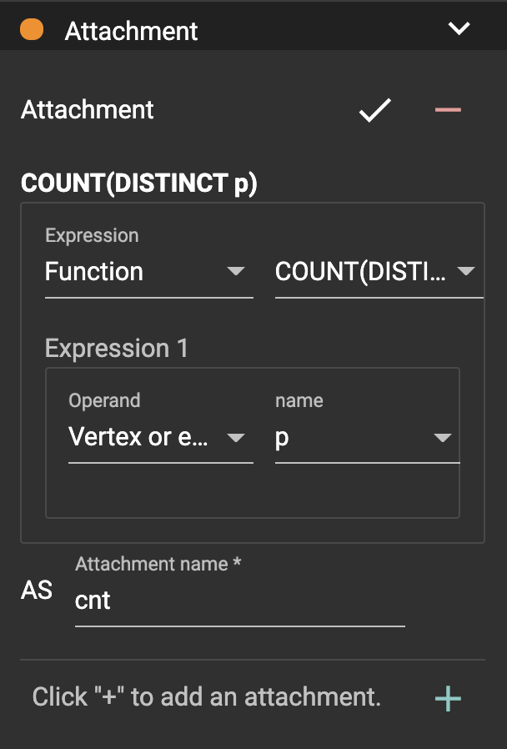Viewport: 507px width, 749px height.
Task: Click the Attachment label beside the checkmark
Action: (88, 110)
